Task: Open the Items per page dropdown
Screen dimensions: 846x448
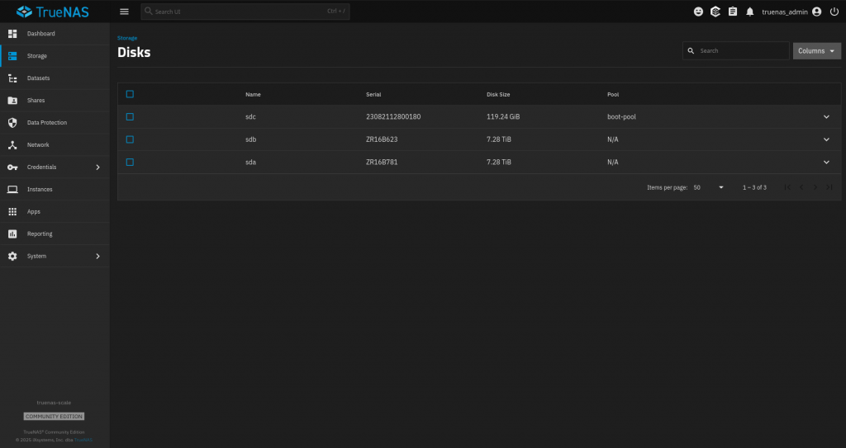Action: pos(708,187)
